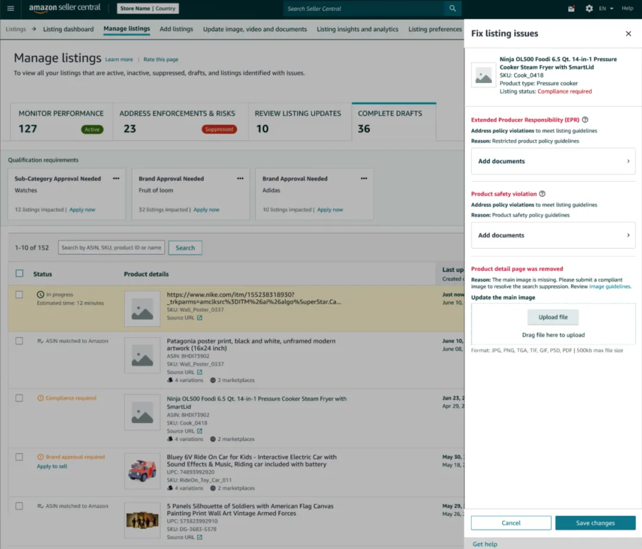The height and width of the screenshot is (549, 642).
Task: Click the ASIN, SKU search input field
Action: click(111, 248)
